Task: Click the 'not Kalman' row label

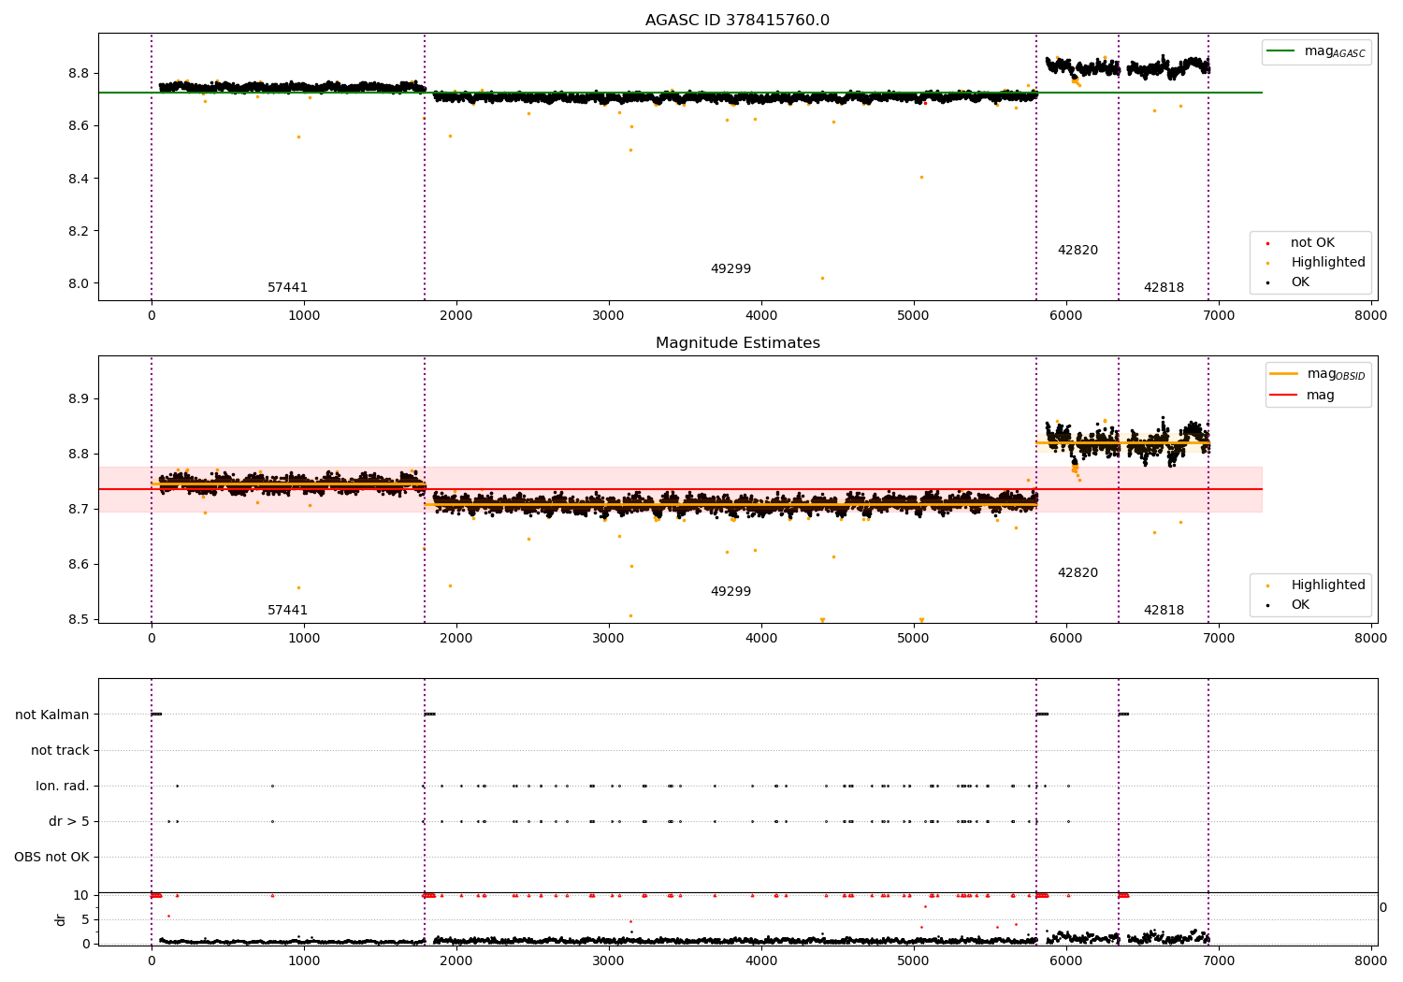Action: click(52, 715)
